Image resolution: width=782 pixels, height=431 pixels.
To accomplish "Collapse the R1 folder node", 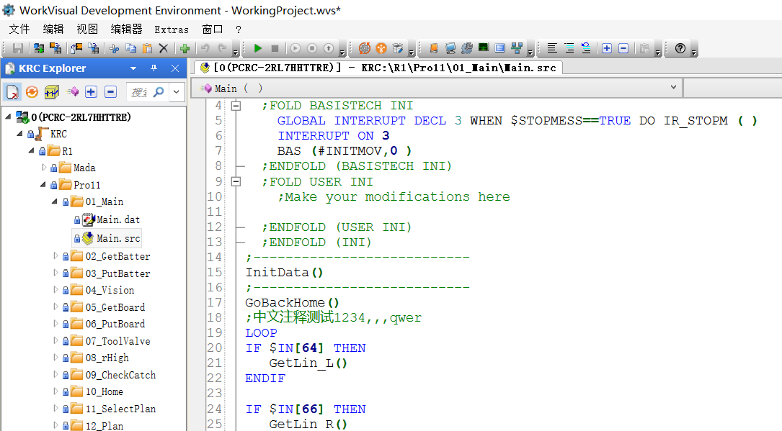I will pos(31,150).
